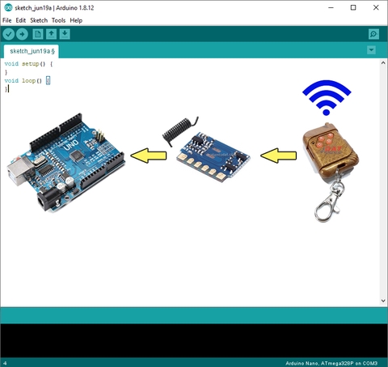
Task: Open the tab options dropdown arrow
Action: pos(371,50)
